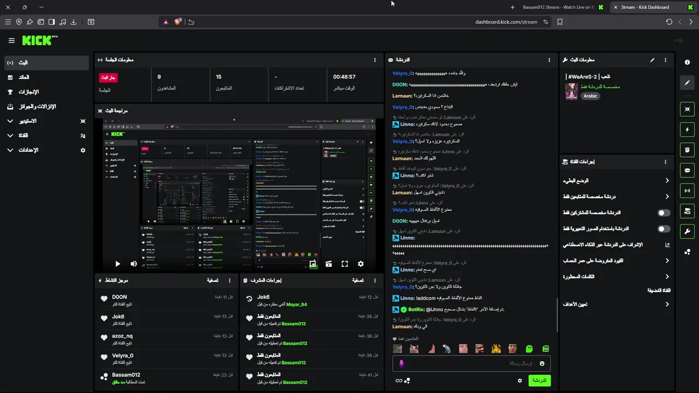Click the stream category thumbnail image

pyautogui.click(x=571, y=91)
